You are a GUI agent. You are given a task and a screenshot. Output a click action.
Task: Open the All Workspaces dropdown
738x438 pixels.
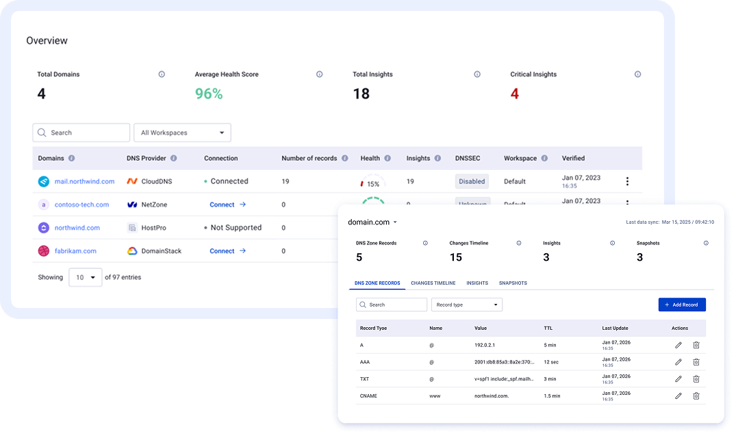click(182, 133)
